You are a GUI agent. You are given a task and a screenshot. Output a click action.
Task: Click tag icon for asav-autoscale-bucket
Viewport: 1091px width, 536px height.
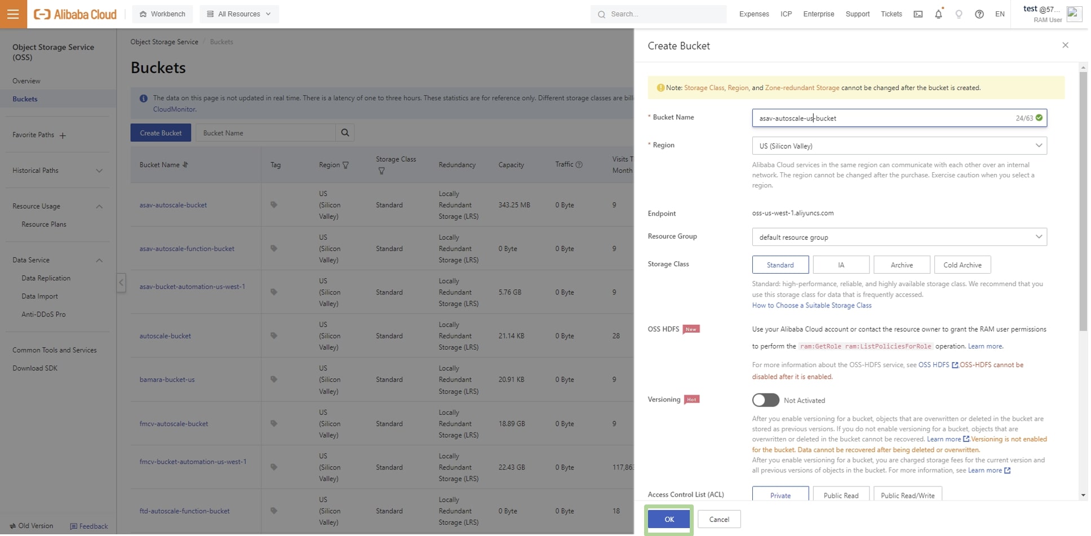tap(274, 205)
